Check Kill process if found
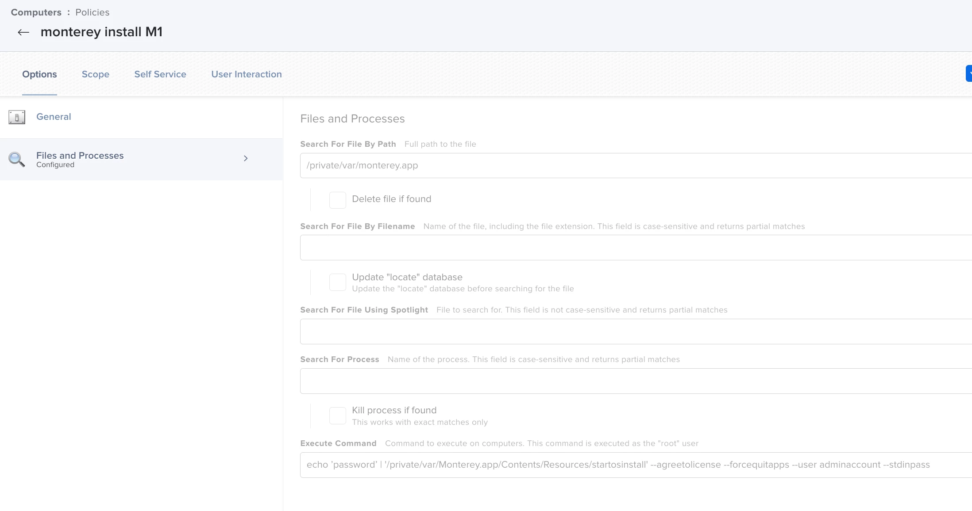 point(338,416)
